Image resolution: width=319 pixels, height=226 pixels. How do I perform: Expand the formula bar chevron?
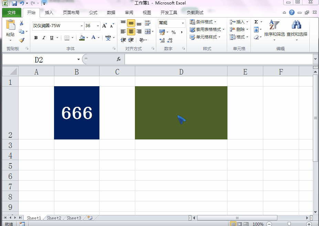point(316,59)
